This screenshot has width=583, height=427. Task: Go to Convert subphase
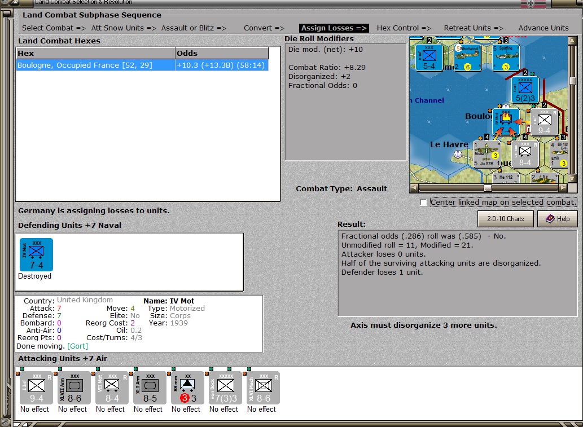[264, 28]
